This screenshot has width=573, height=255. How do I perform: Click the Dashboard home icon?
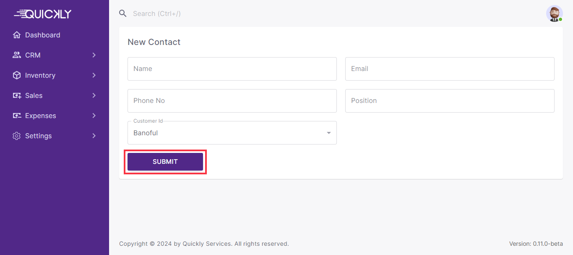pyautogui.click(x=17, y=35)
